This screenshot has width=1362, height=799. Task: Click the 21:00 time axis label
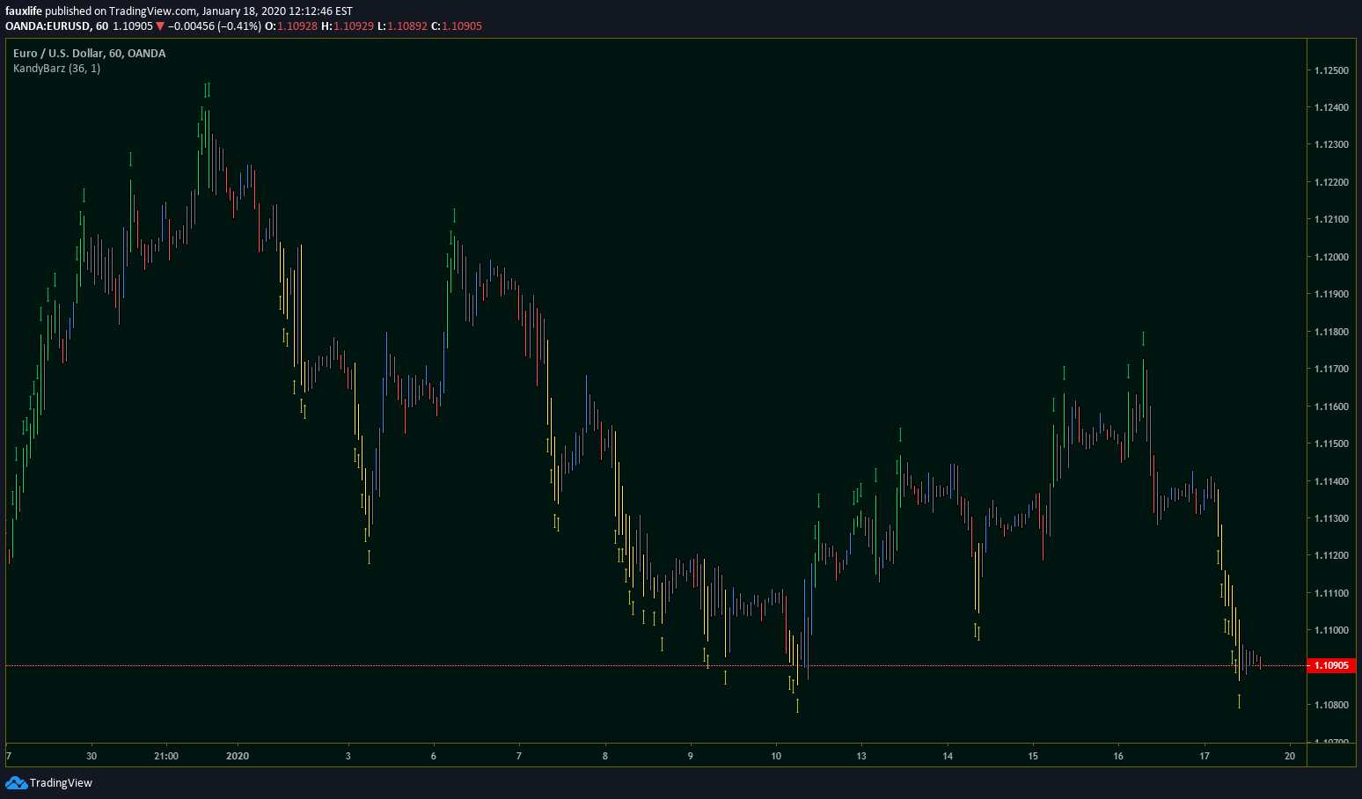pyautogui.click(x=166, y=756)
